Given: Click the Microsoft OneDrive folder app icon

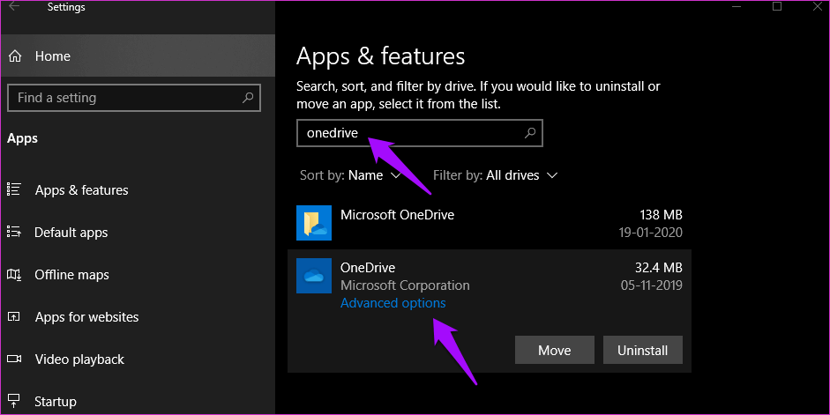Looking at the screenshot, I should tap(314, 223).
